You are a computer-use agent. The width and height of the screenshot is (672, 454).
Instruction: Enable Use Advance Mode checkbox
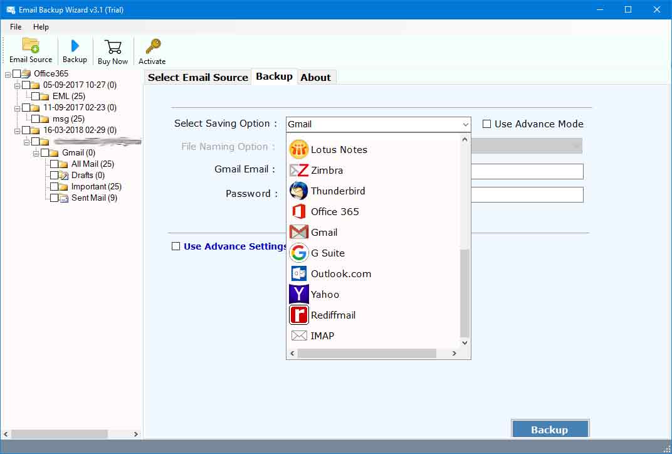pyautogui.click(x=486, y=124)
